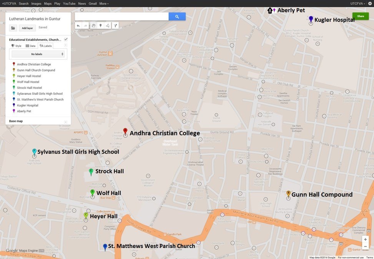This screenshot has height=259, width=374.
Task: Click the zoom out minus button
Action: click(x=365, y=246)
